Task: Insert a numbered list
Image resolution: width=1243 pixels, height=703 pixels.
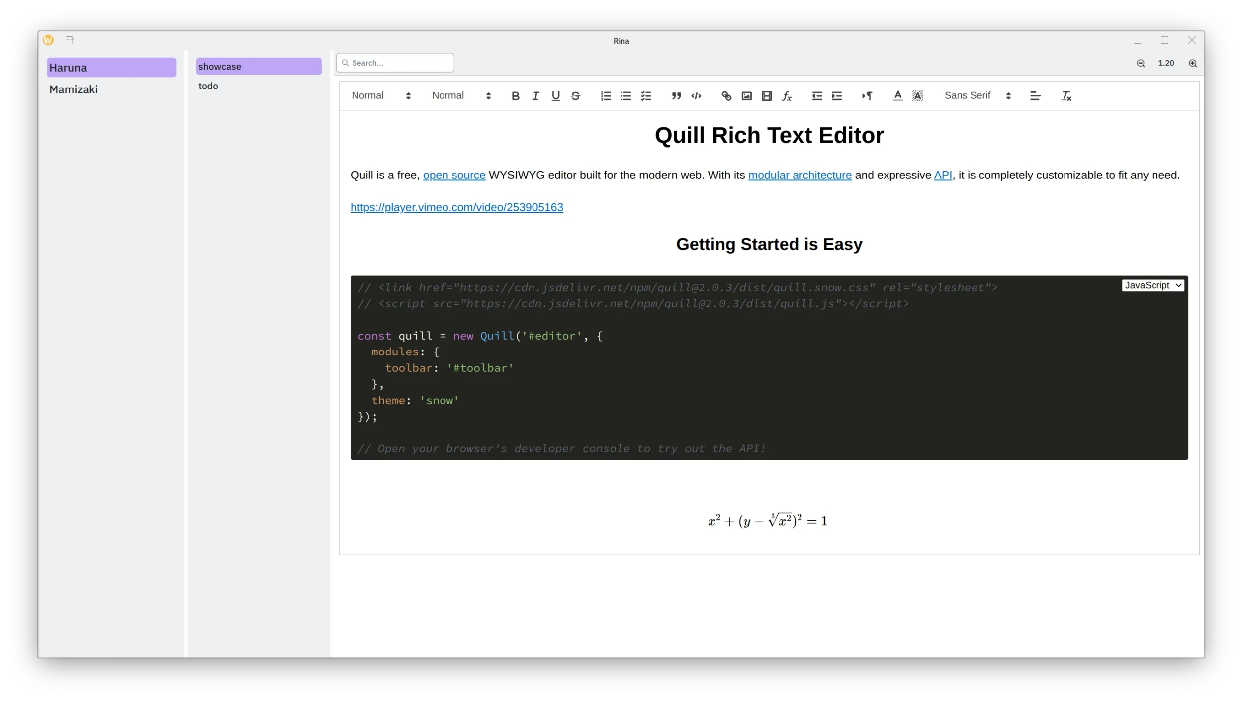Action: pos(606,96)
